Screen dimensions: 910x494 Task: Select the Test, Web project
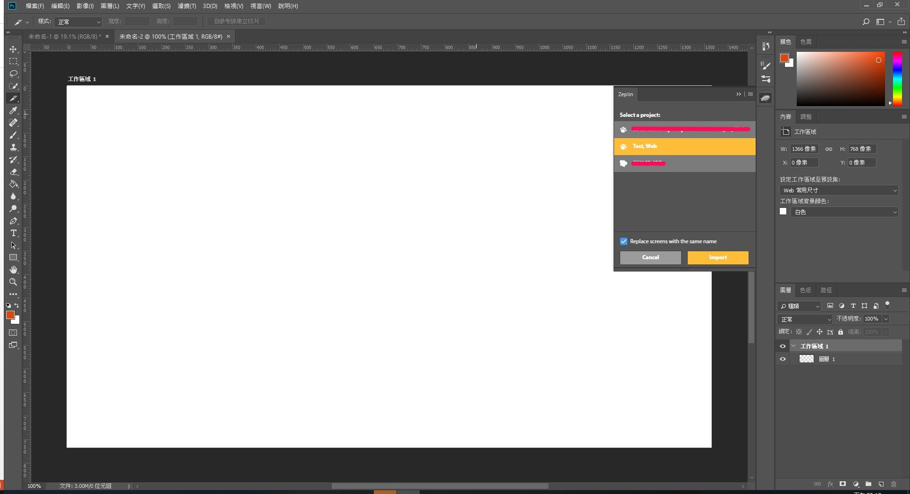pyautogui.click(x=685, y=147)
